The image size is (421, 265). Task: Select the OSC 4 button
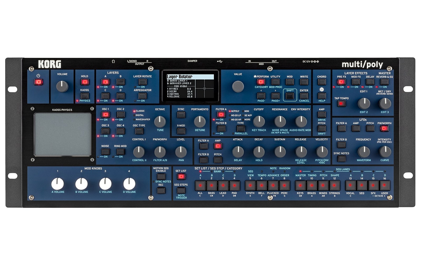pyautogui.click(x=121, y=131)
